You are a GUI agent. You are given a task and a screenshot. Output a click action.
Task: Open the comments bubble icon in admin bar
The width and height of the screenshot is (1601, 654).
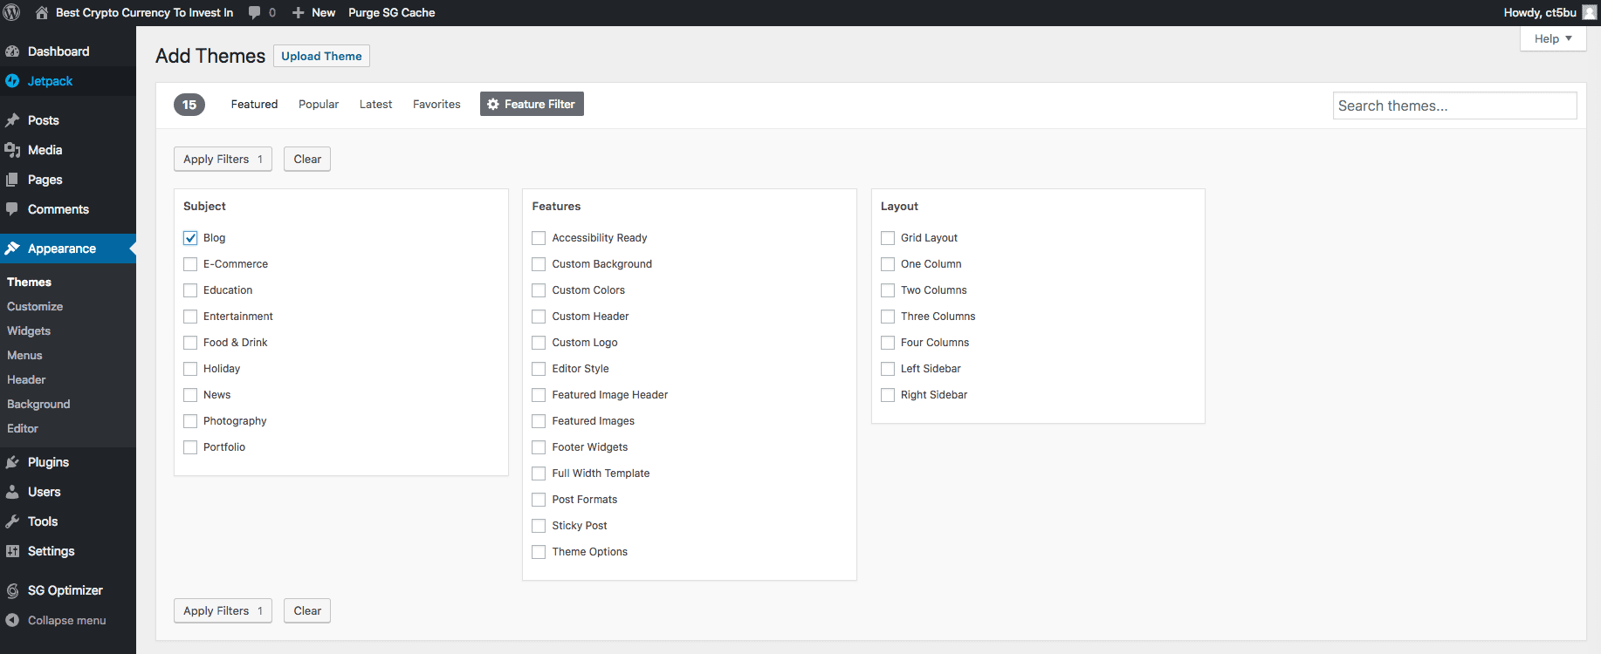254,12
